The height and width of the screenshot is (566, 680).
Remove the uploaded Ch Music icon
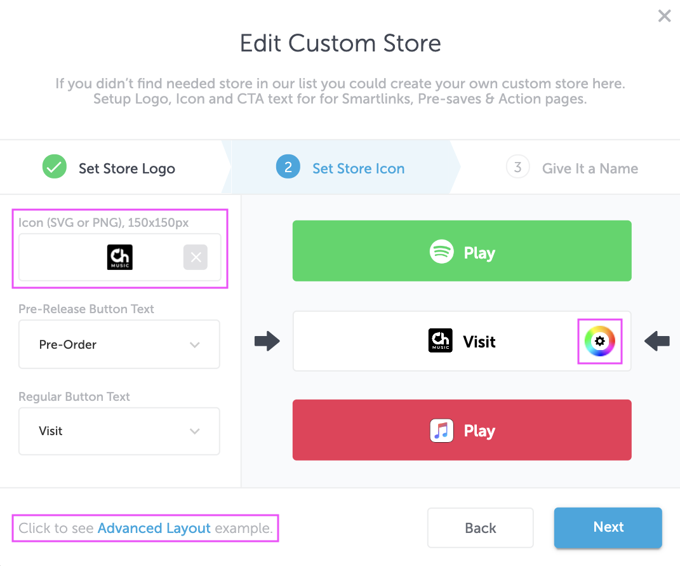click(x=195, y=257)
